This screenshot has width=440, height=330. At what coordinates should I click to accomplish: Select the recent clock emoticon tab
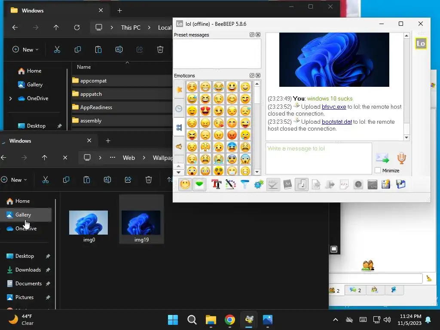[179, 109]
